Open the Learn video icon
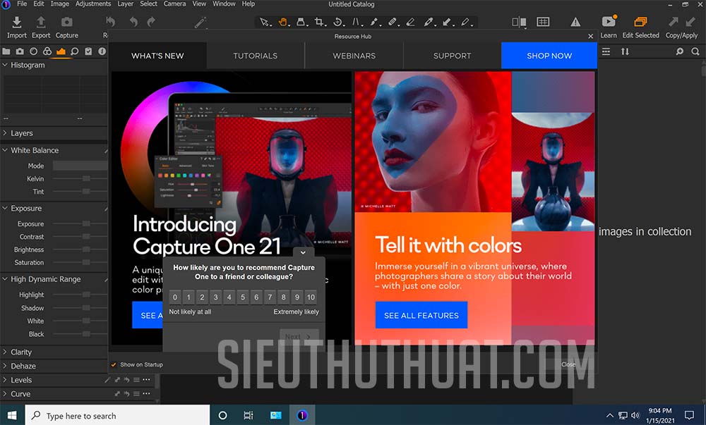706x425 pixels. tap(609, 22)
